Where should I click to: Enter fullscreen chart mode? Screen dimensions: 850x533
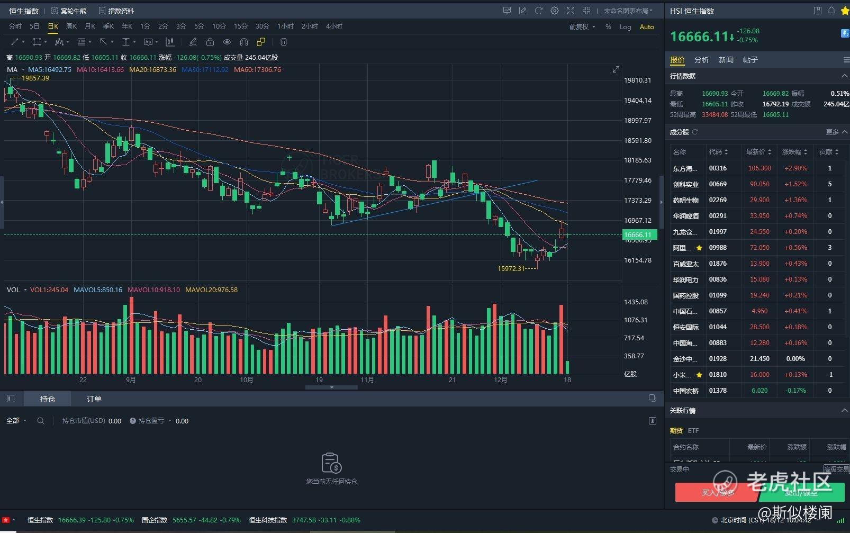click(571, 11)
